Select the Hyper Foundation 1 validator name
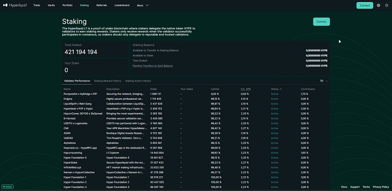392x191 pixels. tap(75, 177)
